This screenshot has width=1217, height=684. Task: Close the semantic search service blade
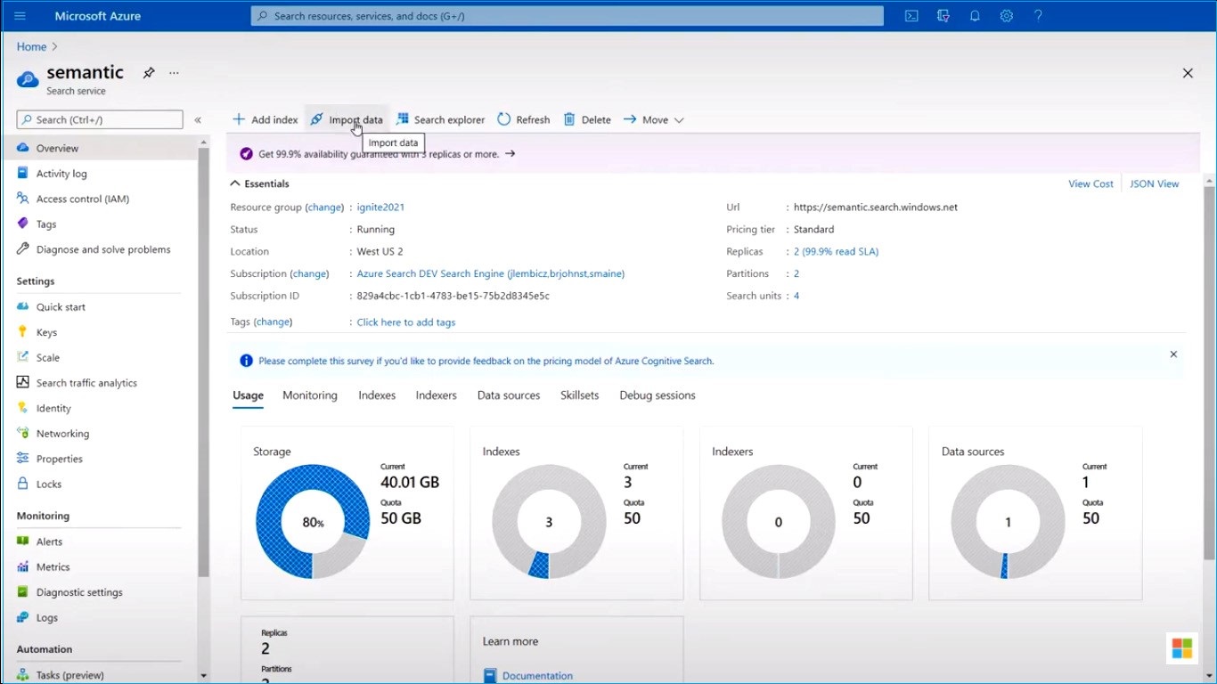point(1188,73)
